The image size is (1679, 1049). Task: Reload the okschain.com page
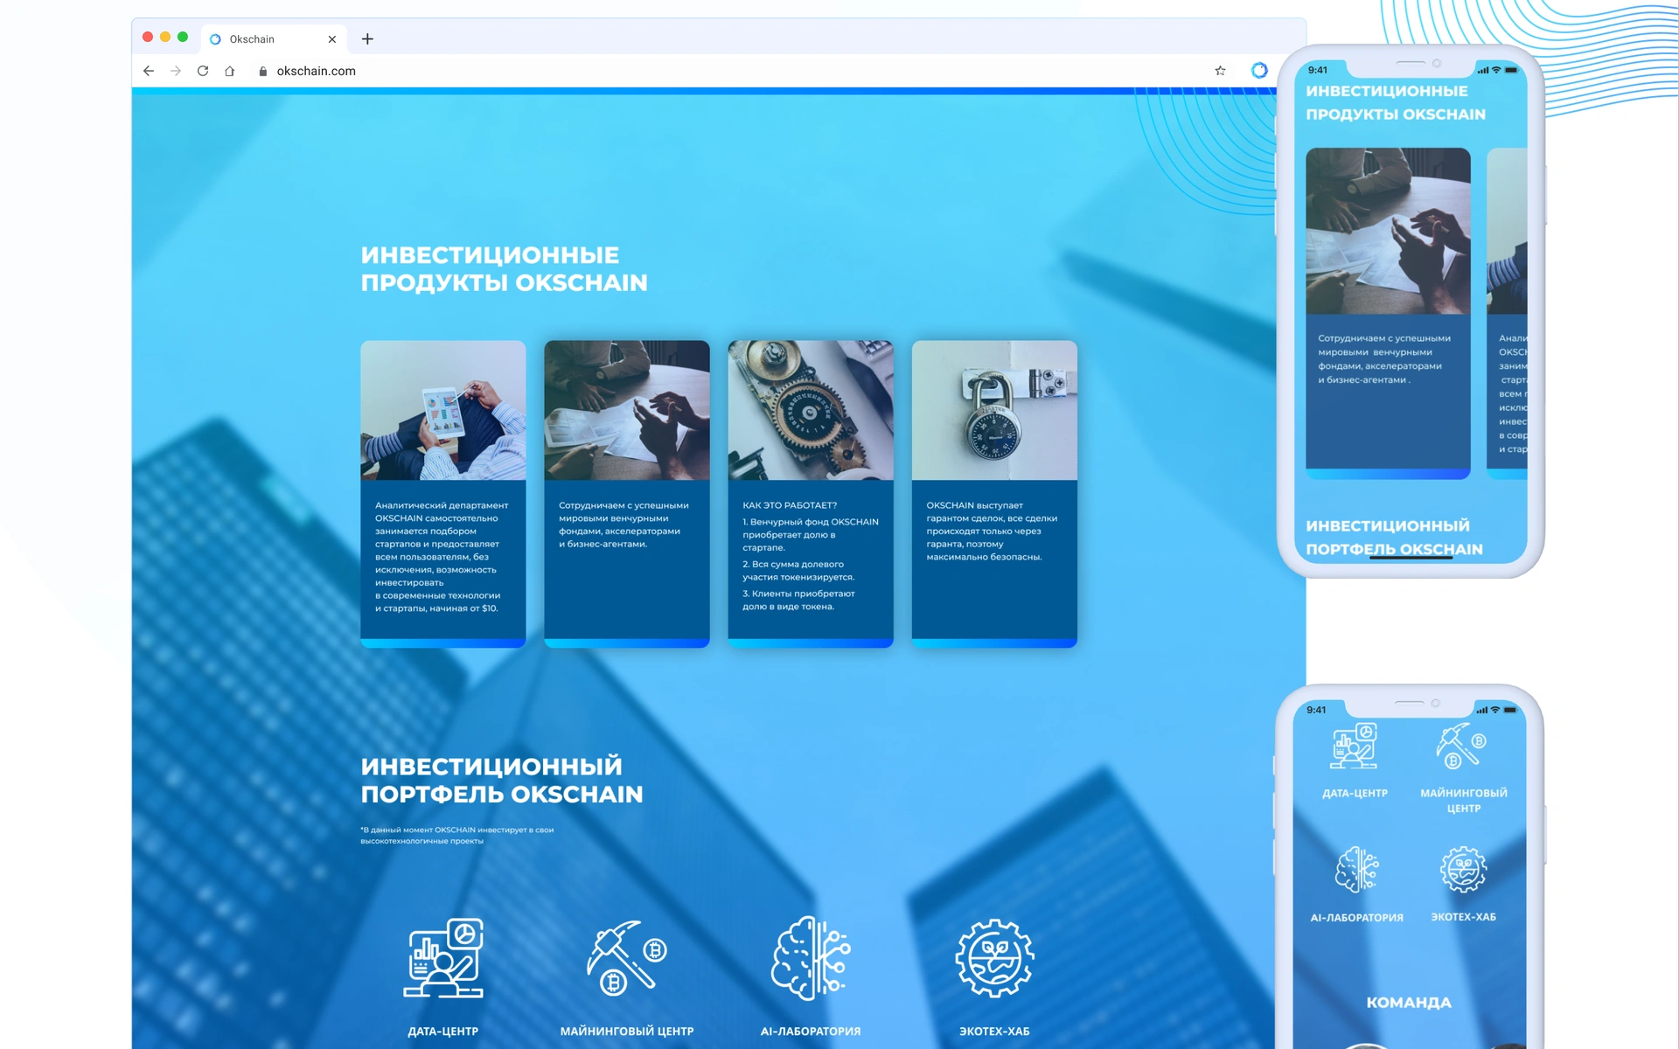(203, 71)
